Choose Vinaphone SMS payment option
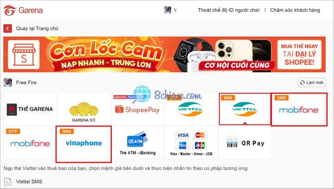This screenshot has height=189, width=334. pyautogui.click(x=83, y=144)
